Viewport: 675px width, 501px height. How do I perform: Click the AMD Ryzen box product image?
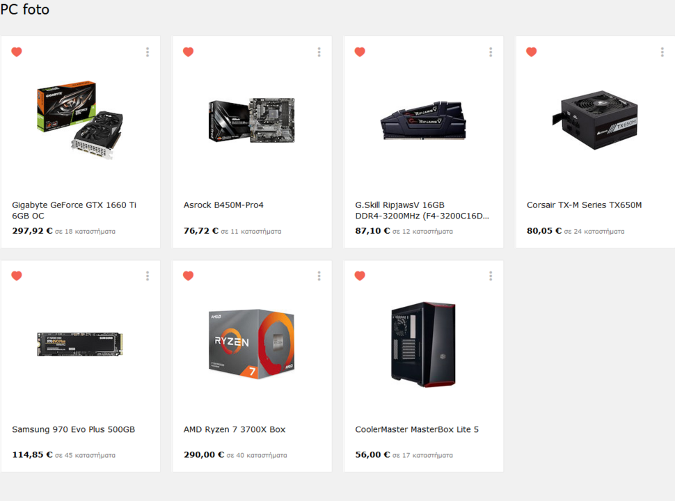252,344
